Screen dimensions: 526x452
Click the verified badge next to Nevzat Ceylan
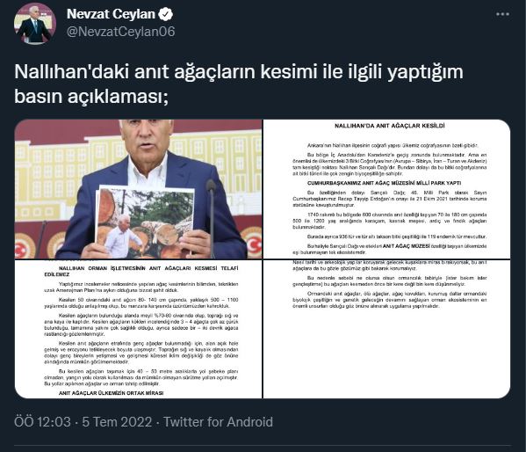(x=165, y=14)
